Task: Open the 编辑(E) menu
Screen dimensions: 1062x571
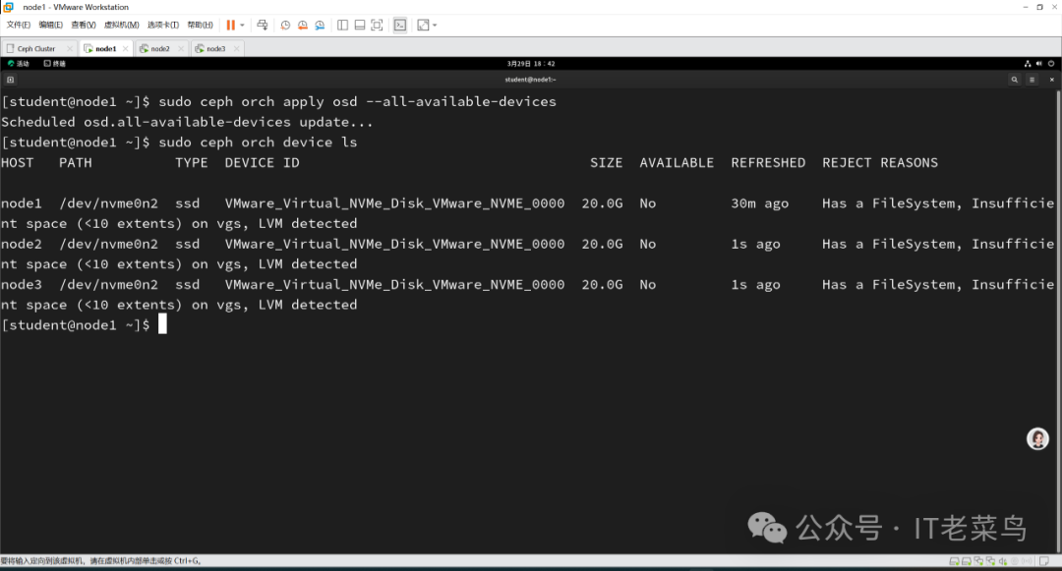Action: [51, 25]
